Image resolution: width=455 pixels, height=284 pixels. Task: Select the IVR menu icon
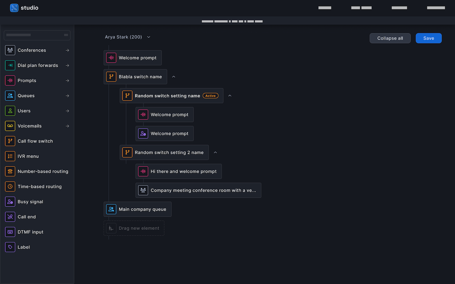[x=10, y=156]
